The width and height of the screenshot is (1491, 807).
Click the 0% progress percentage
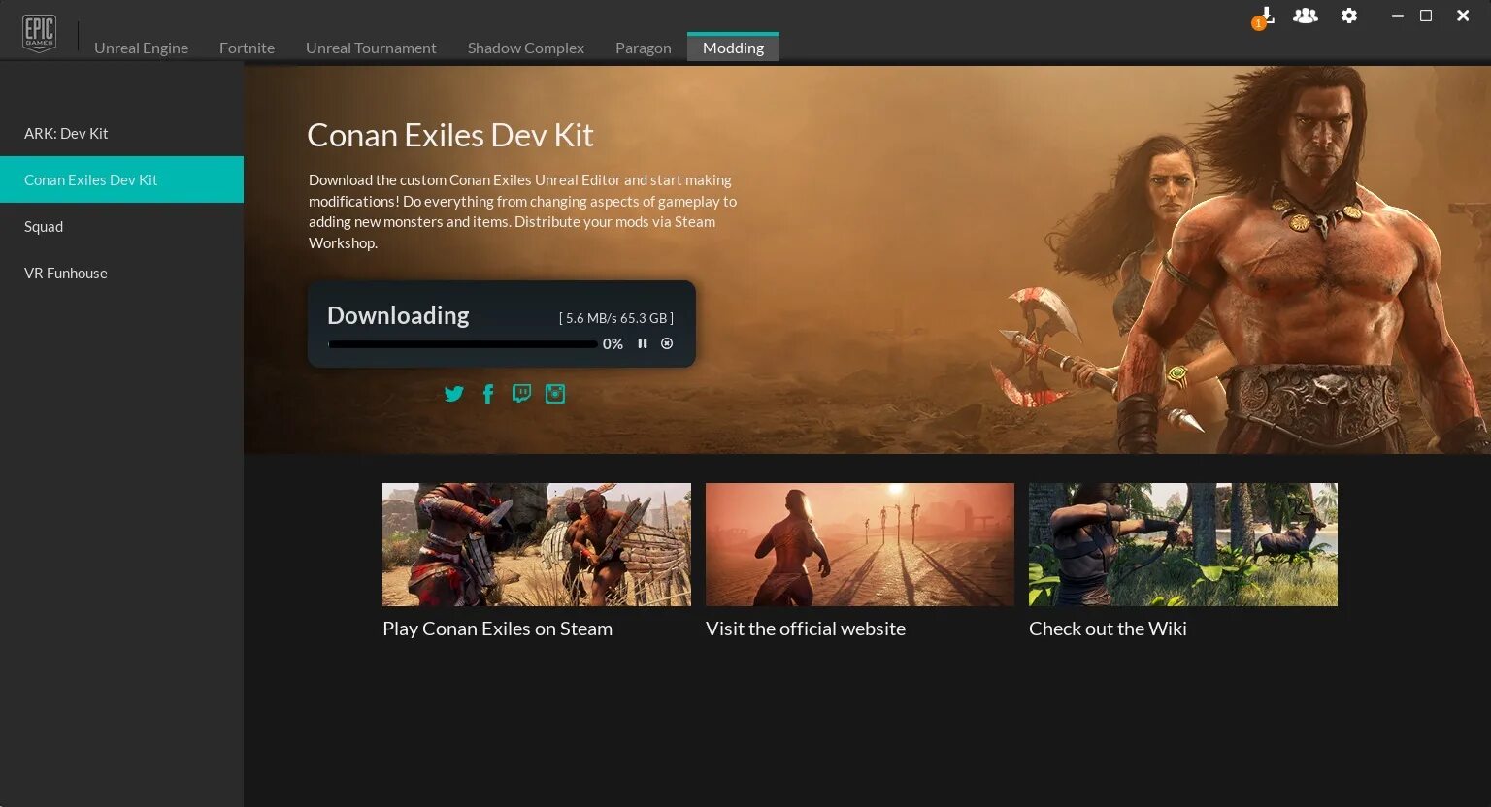(x=613, y=344)
